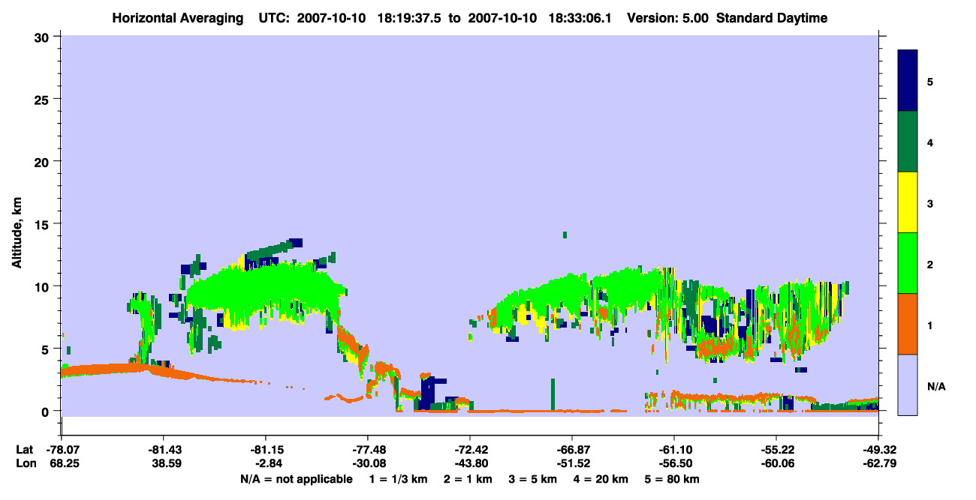Click 'Version: 5.00' in the title

tap(667, 18)
